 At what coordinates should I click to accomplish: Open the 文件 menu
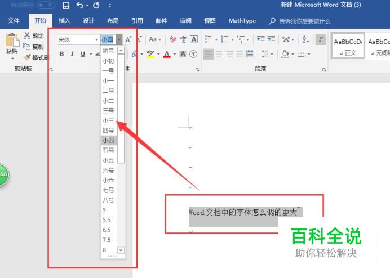[14, 21]
